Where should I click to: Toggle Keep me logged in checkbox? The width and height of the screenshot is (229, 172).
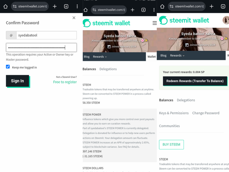[x=8, y=67]
